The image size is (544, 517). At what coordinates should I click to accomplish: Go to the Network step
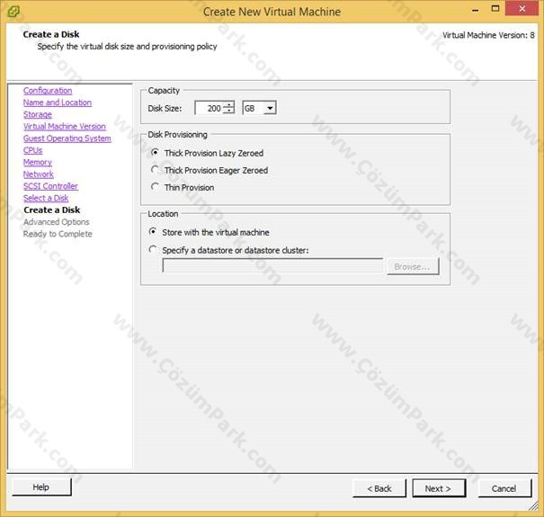point(38,174)
